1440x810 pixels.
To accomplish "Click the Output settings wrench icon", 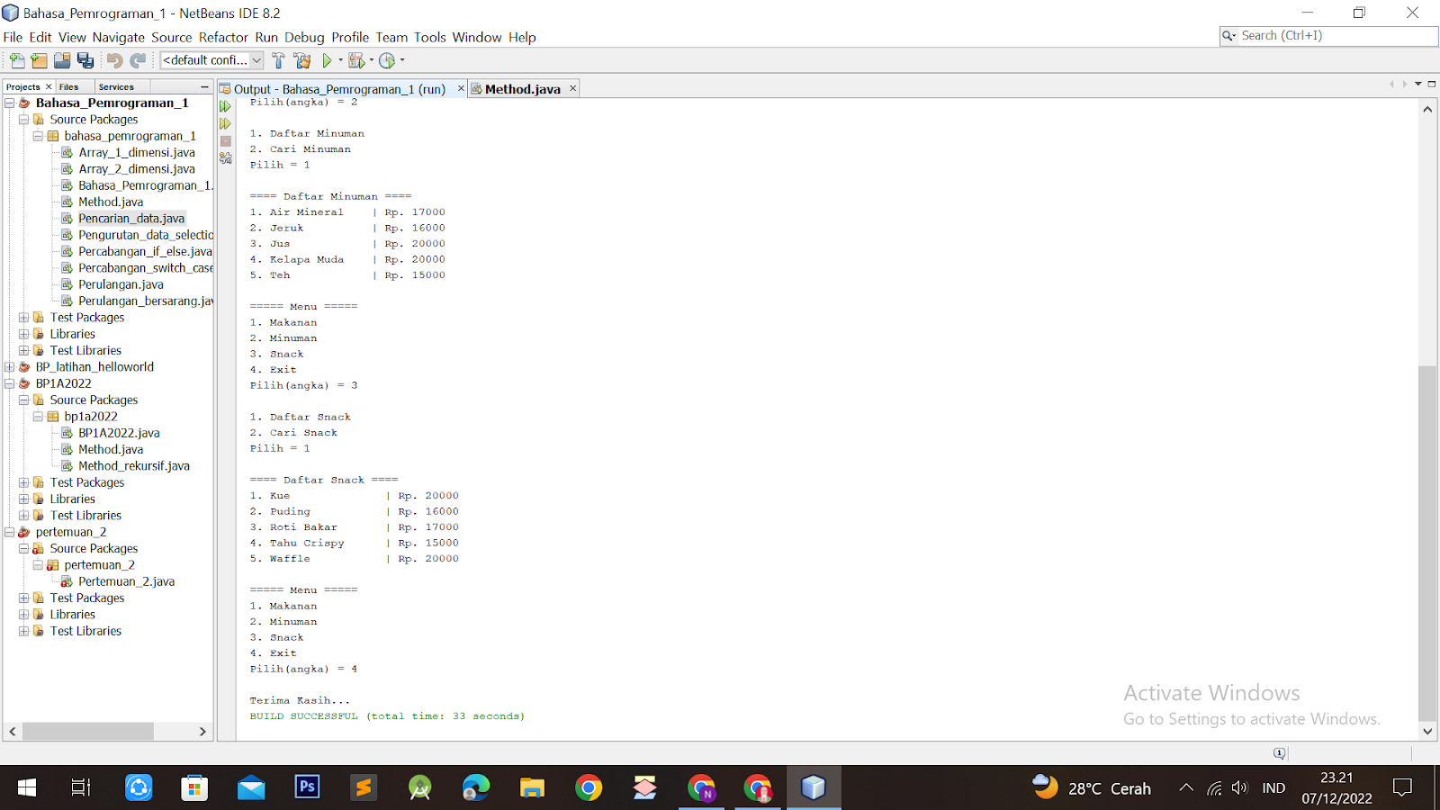I will (x=226, y=158).
